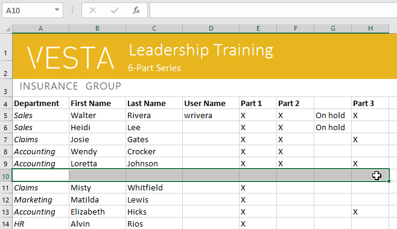The height and width of the screenshot is (229, 397).
Task: Click the cell containing wrivera
Action: coord(211,116)
